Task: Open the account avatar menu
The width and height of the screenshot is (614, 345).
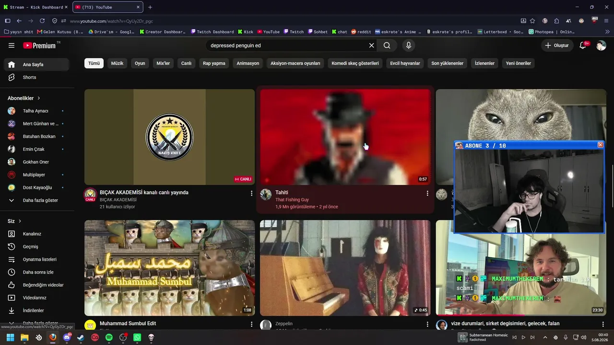Action: point(601,46)
